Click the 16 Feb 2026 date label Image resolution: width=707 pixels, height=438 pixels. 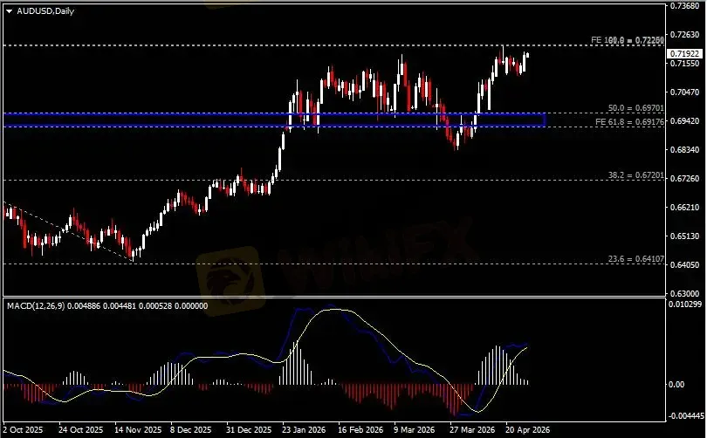click(360, 430)
